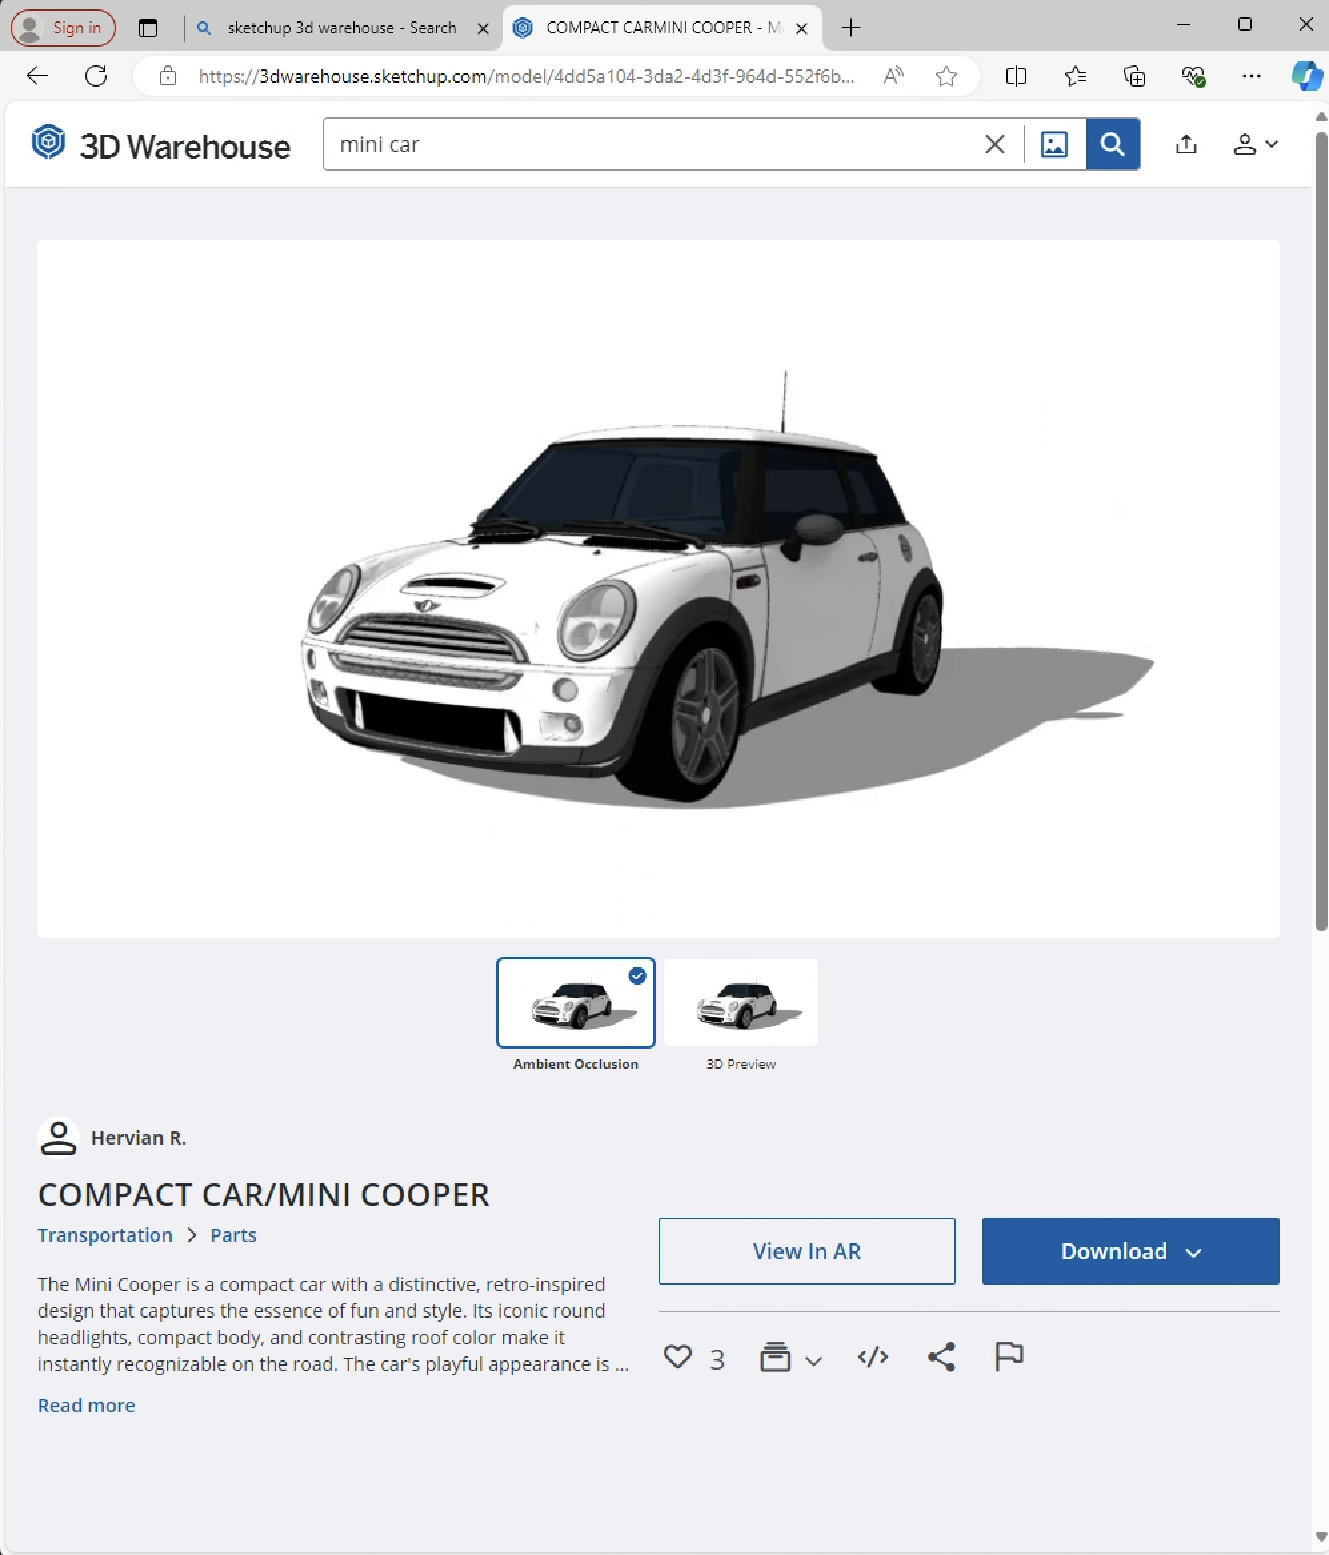
Task: Click the browser Sign in button
Action: [63, 28]
